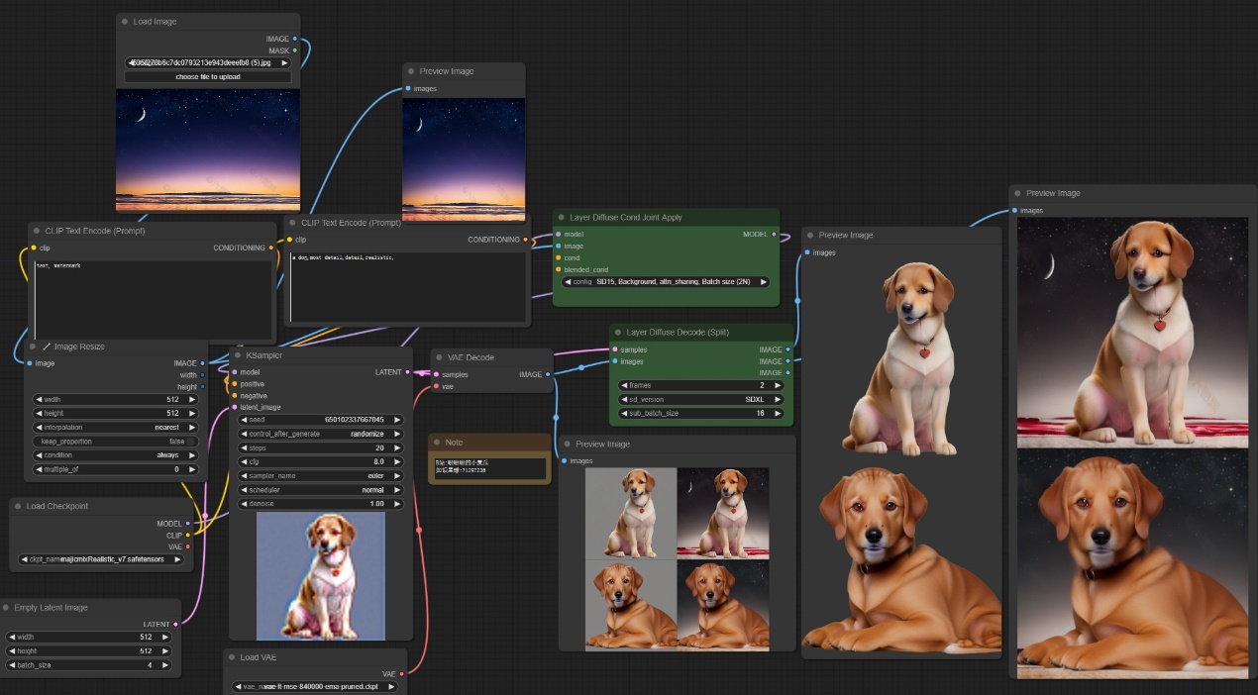Click the VAE Decode node's collapse dot
1258x695 pixels.
pos(439,357)
